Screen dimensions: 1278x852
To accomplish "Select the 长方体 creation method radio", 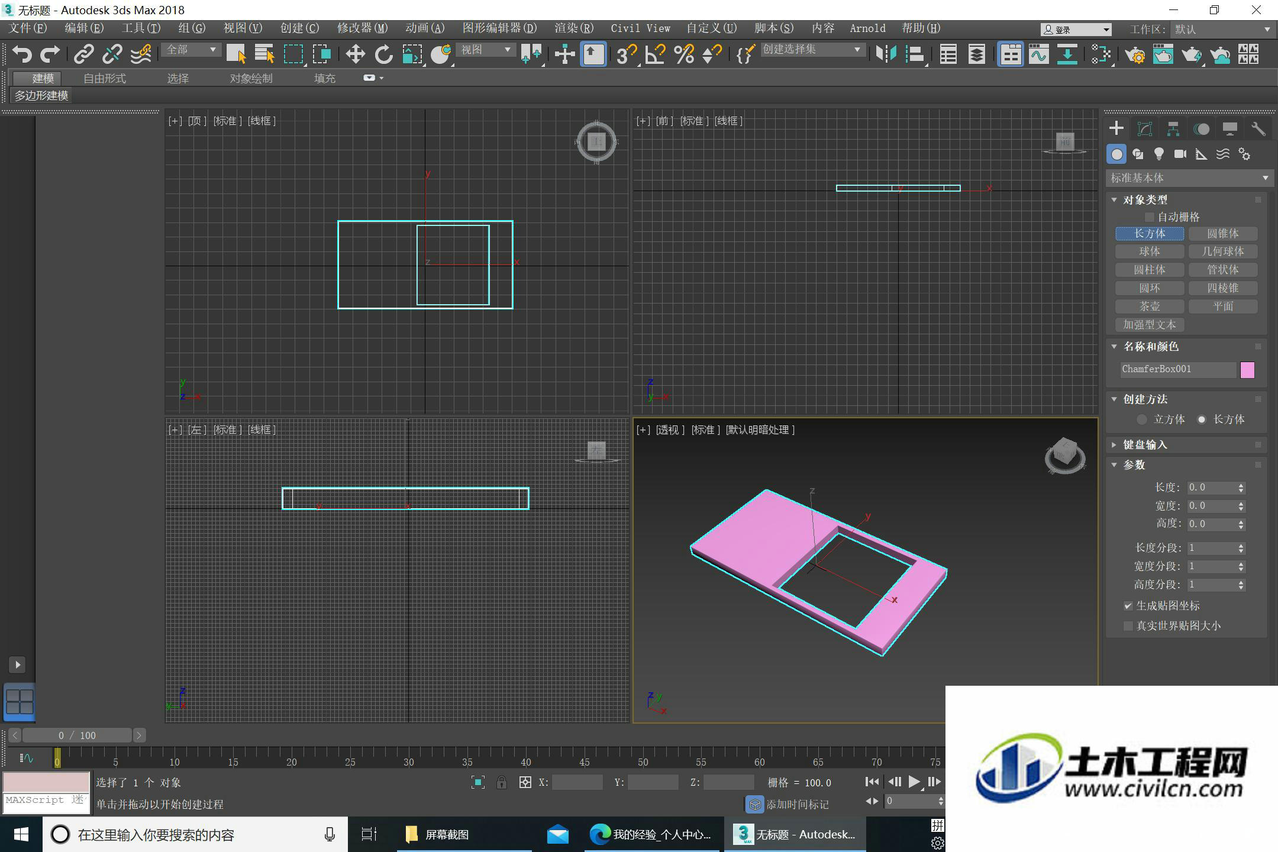I will point(1202,419).
